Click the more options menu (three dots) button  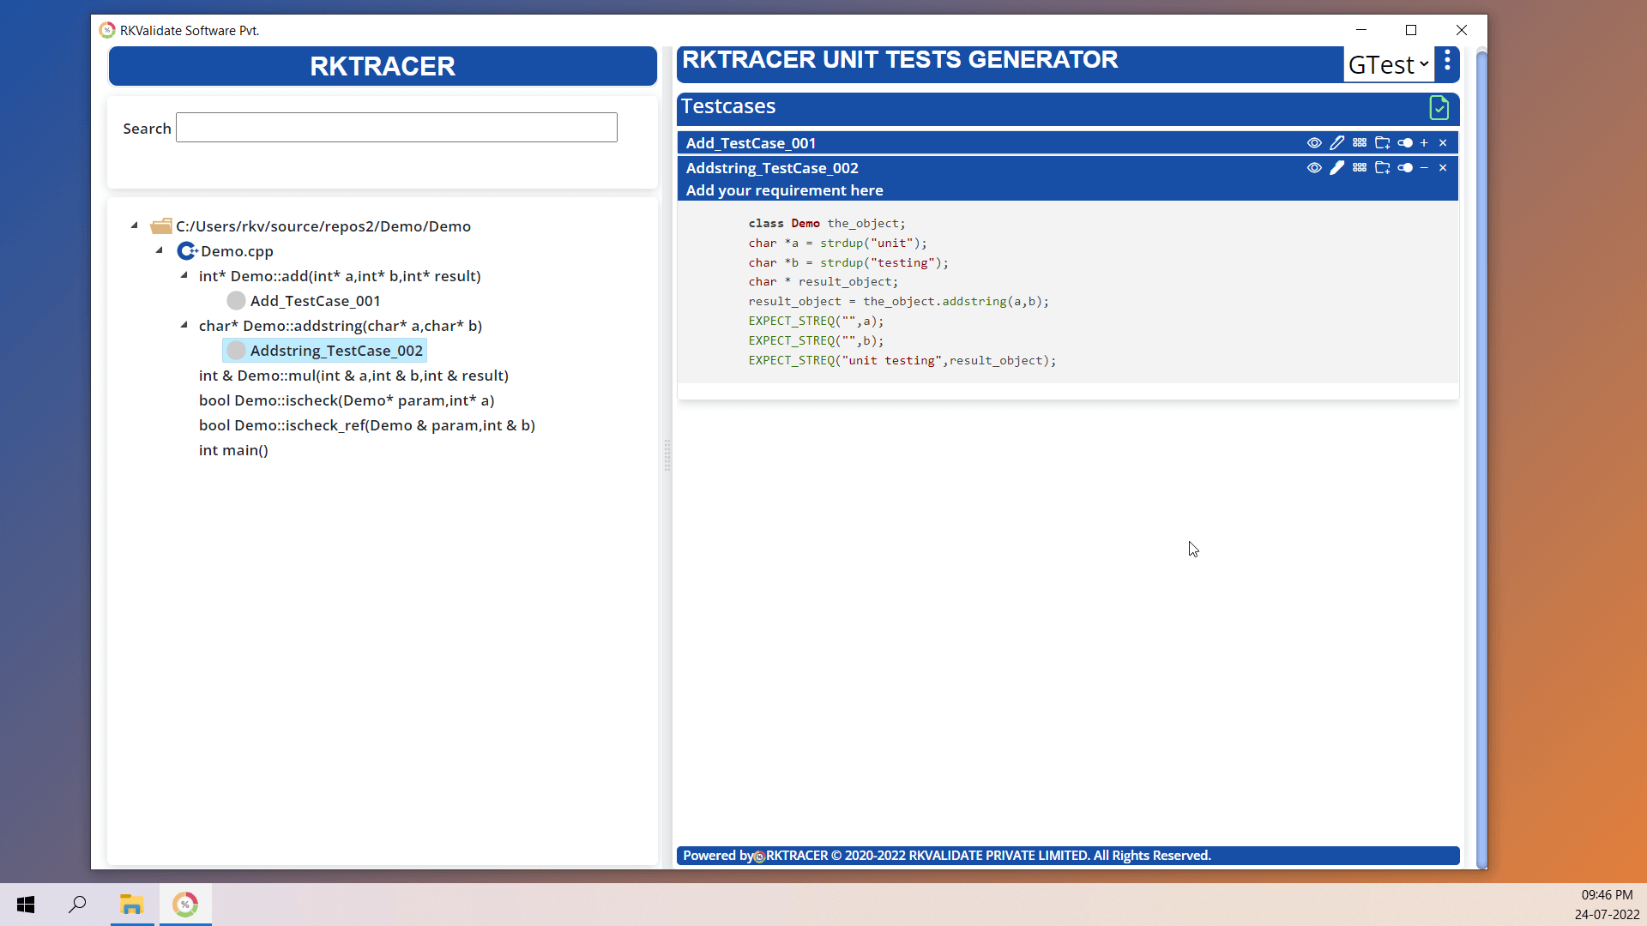coord(1447,63)
